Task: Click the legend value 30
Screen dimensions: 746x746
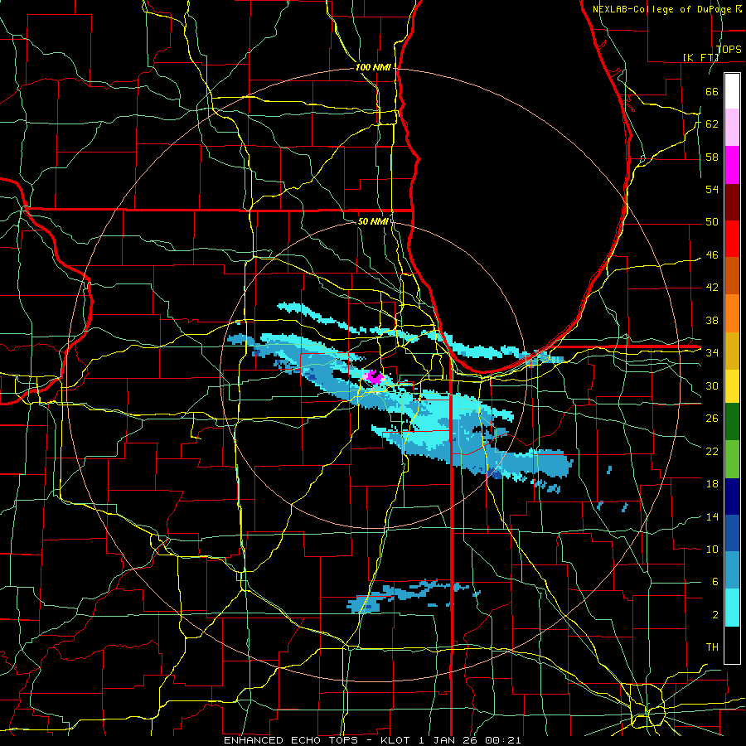Action: point(712,385)
